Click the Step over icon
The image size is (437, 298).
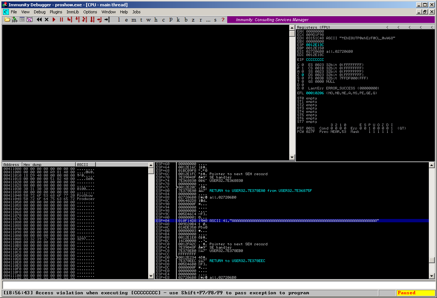(x=77, y=20)
